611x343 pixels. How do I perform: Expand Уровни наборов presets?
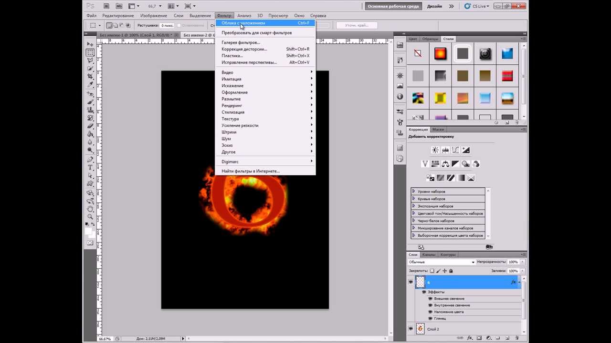click(x=414, y=192)
